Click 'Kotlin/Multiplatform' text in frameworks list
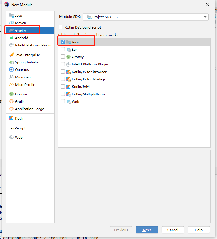 88,94
